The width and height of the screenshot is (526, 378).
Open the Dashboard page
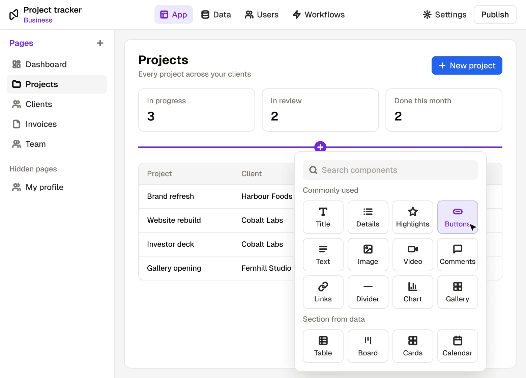[57, 64]
